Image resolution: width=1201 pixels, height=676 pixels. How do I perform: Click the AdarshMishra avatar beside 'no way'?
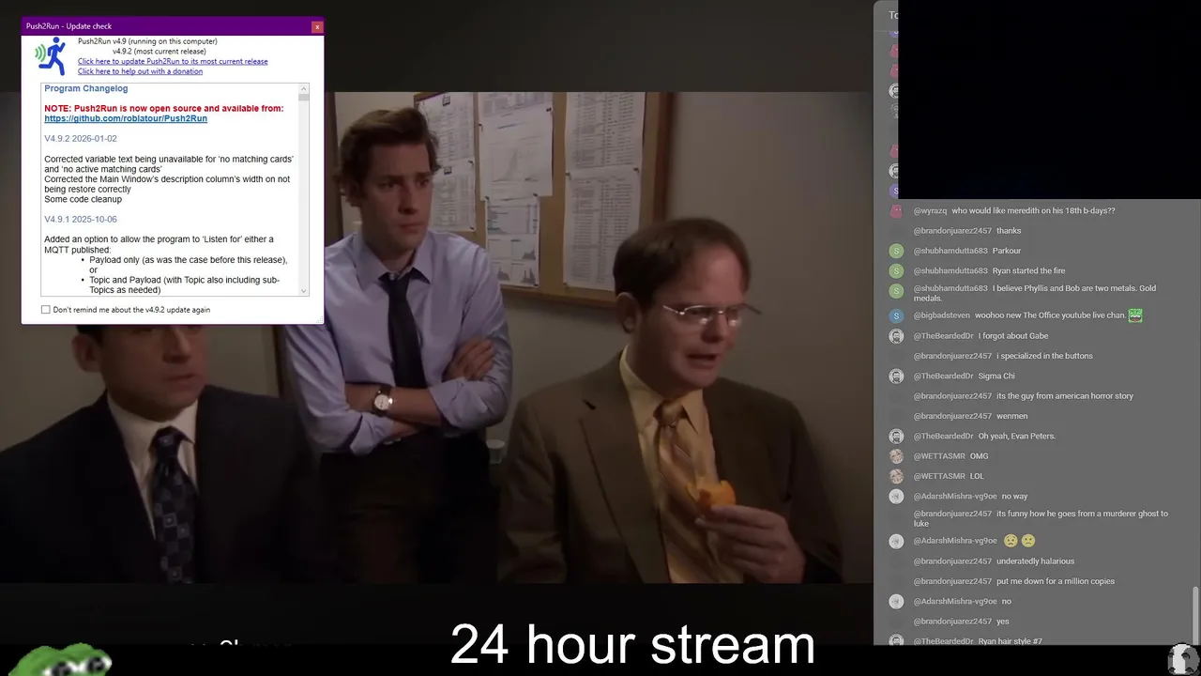896,497
